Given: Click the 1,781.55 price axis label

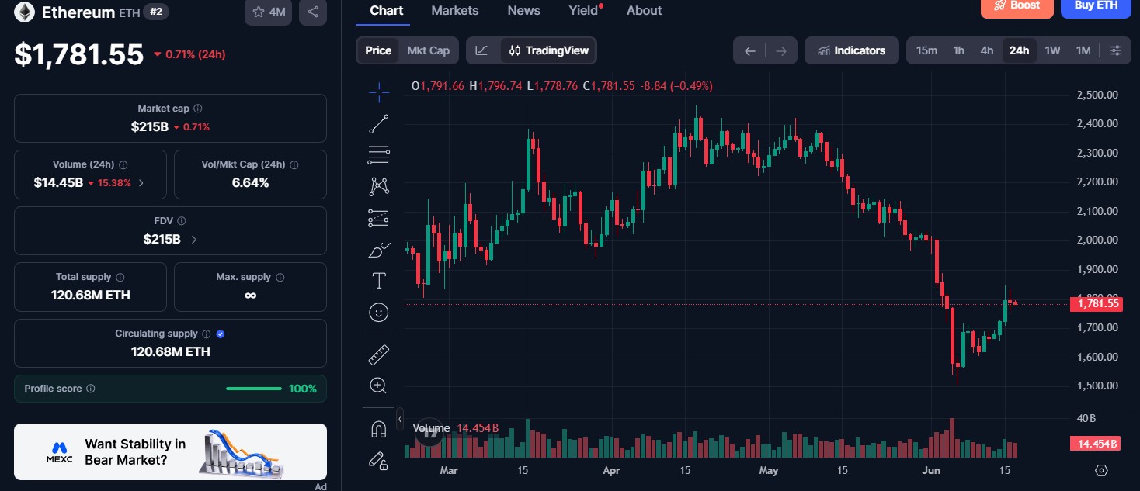Looking at the screenshot, I should point(1097,303).
